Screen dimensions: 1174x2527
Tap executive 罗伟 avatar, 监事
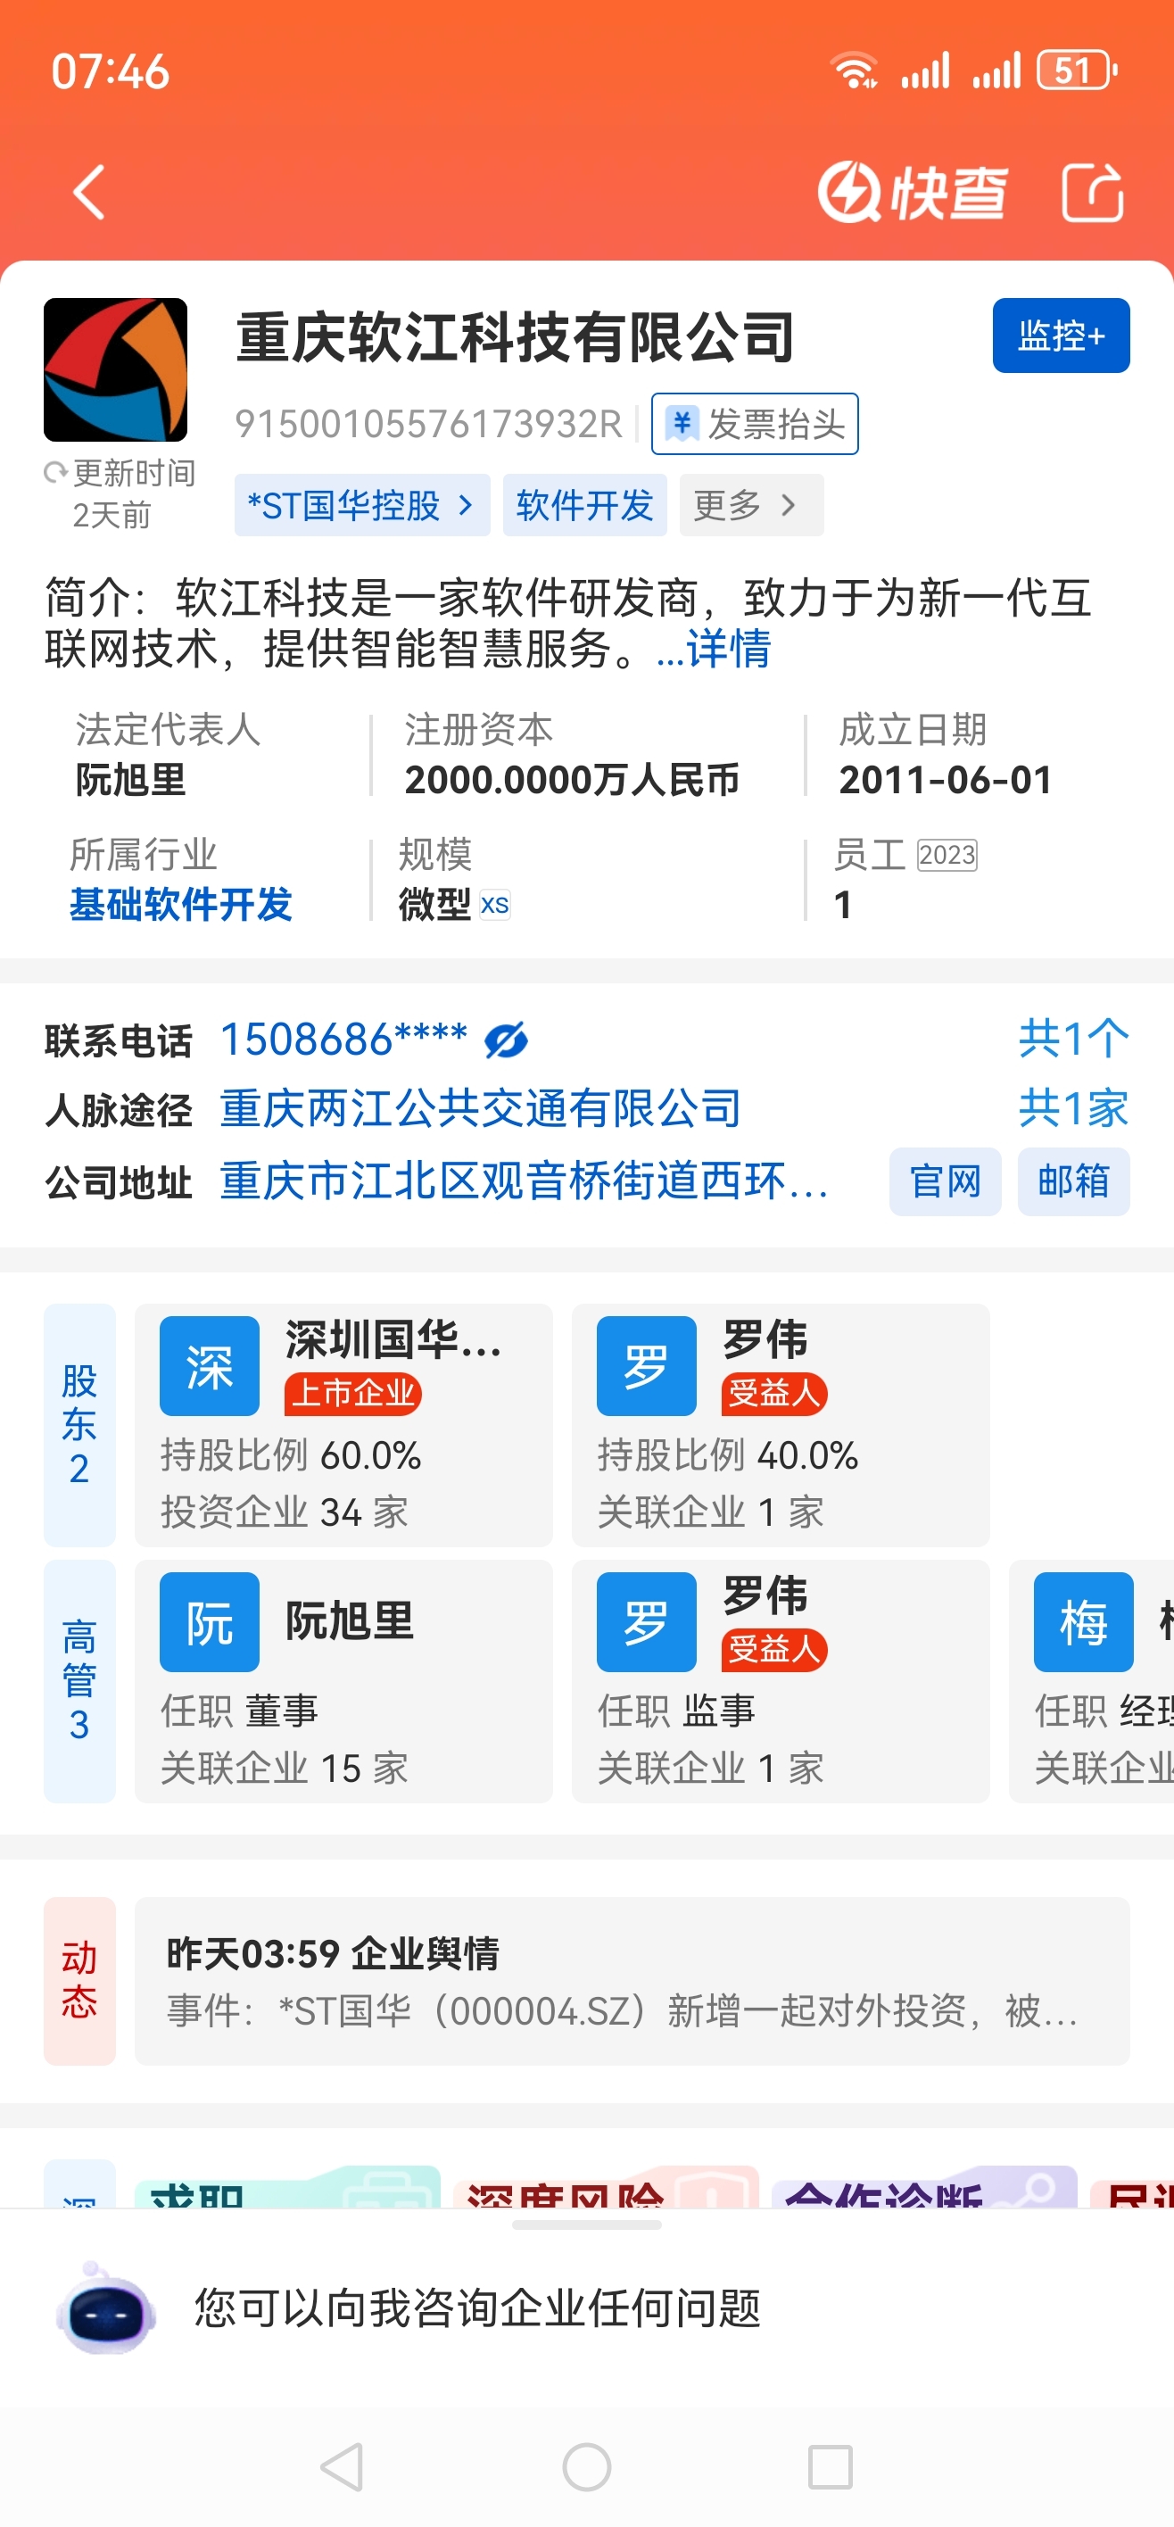coord(648,1621)
